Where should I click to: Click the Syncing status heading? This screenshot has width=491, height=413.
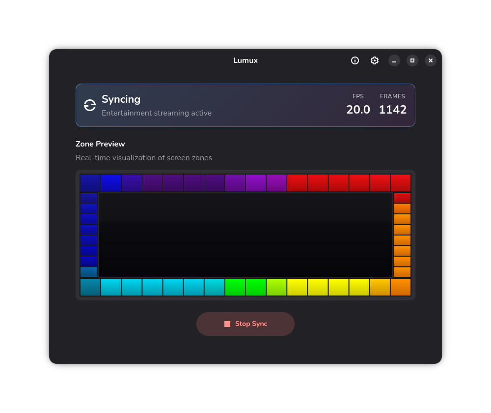[121, 99]
